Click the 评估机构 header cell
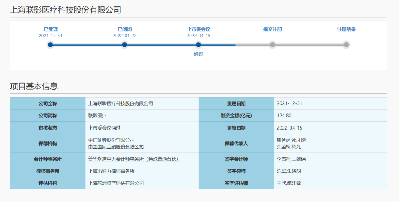The height and width of the screenshot is (202, 399). coord(48,183)
